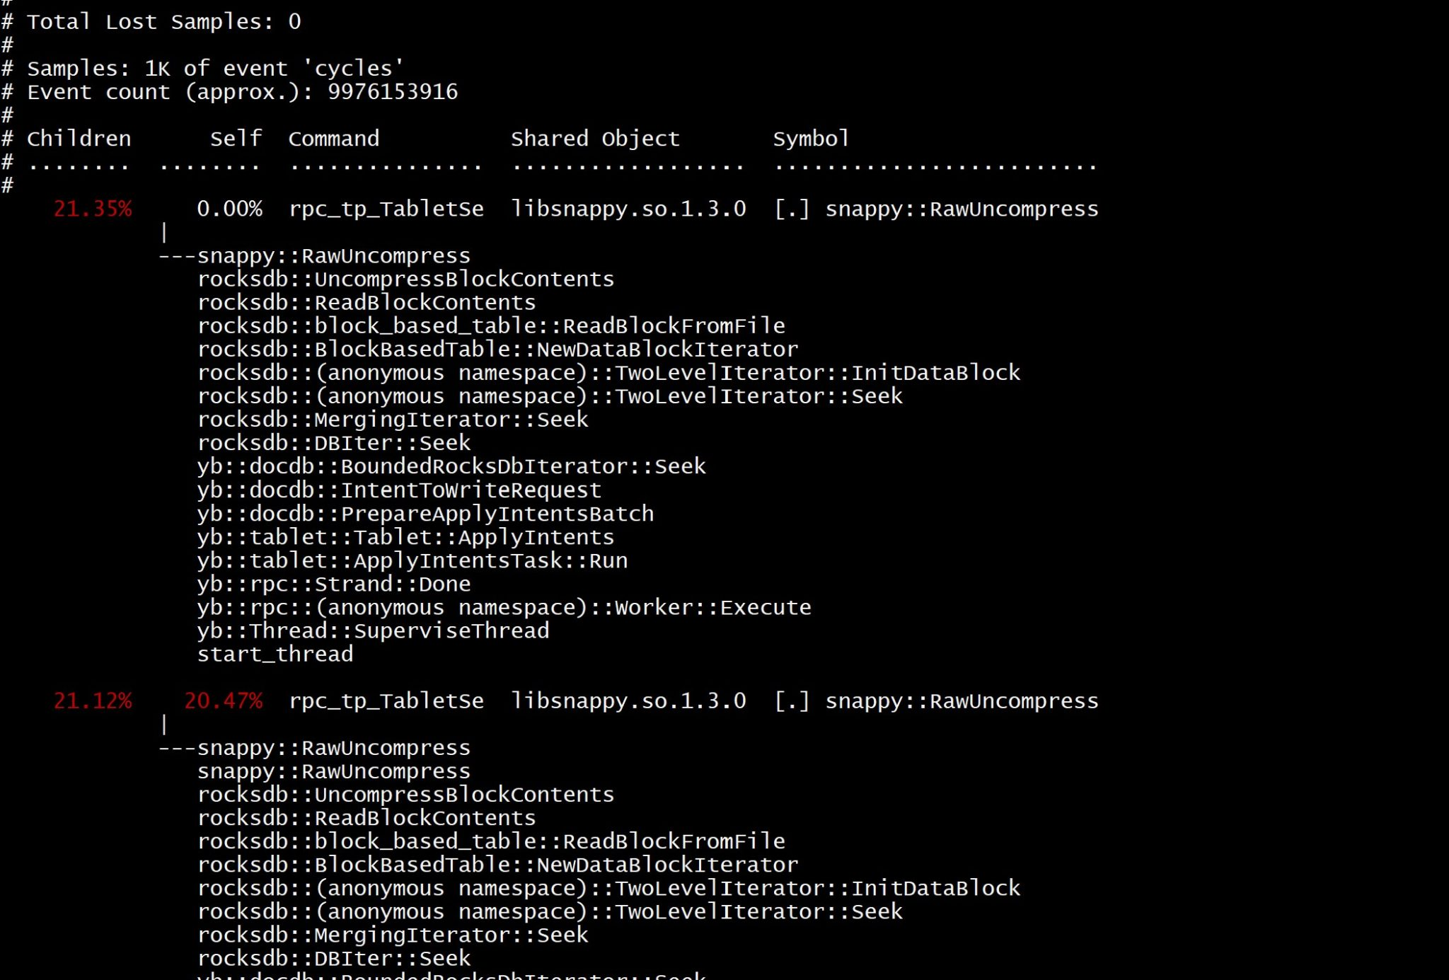The image size is (1449, 980).
Task: Click the 21.35% children percentage value
Action: pos(93,209)
